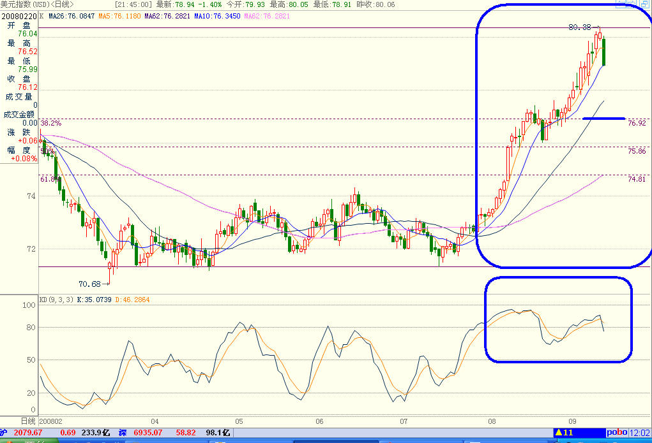Image resolution: width=652 pixels, height=443 pixels.
Task: Click the 72 price axis label
Action: click(31, 249)
